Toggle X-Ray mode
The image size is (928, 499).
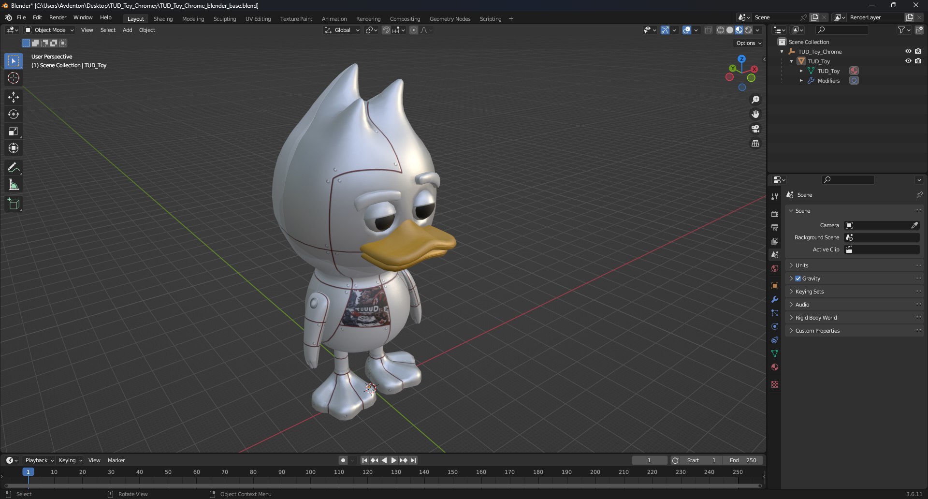[x=708, y=30]
